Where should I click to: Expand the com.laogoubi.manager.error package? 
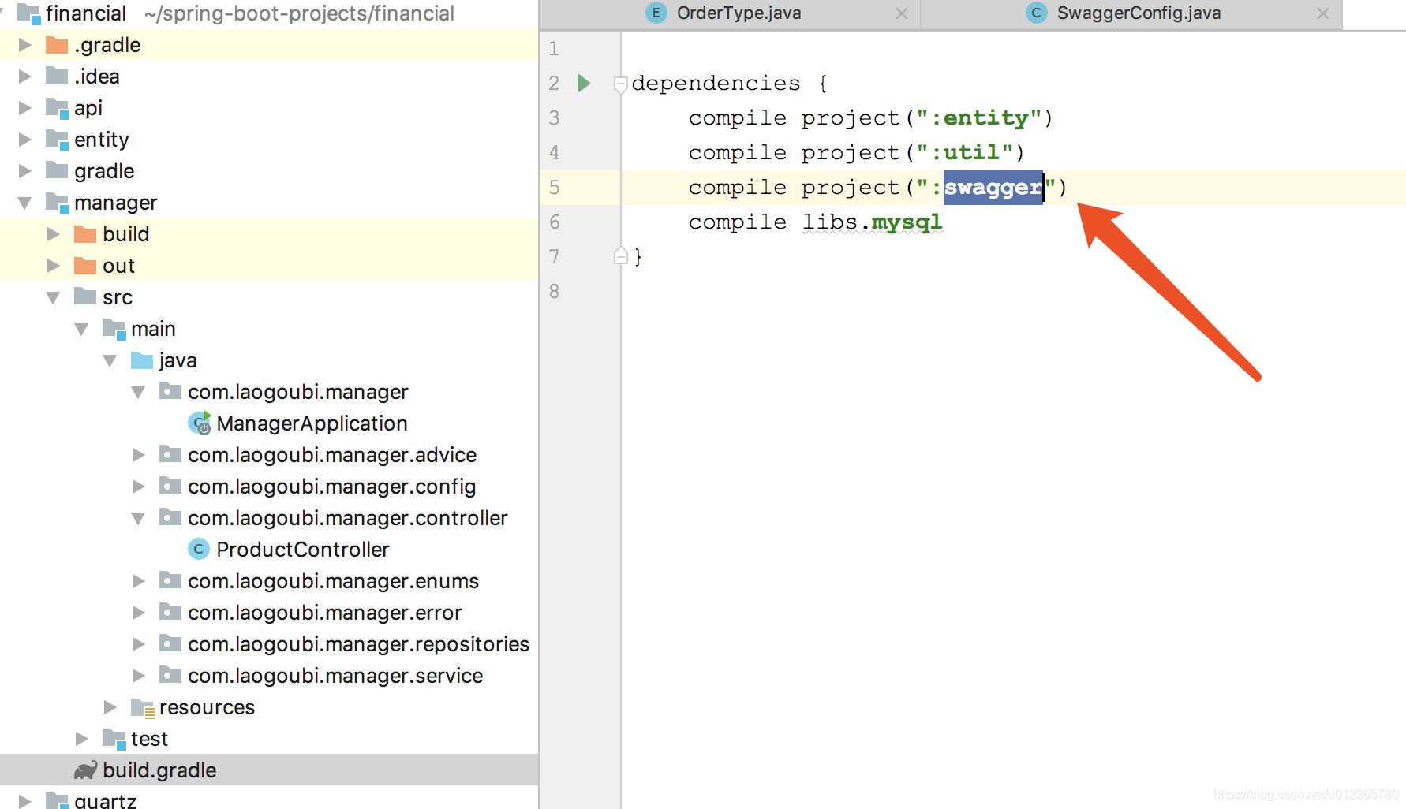[x=138, y=613]
